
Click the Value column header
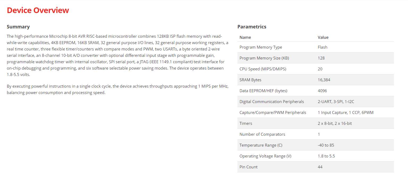click(x=323, y=37)
